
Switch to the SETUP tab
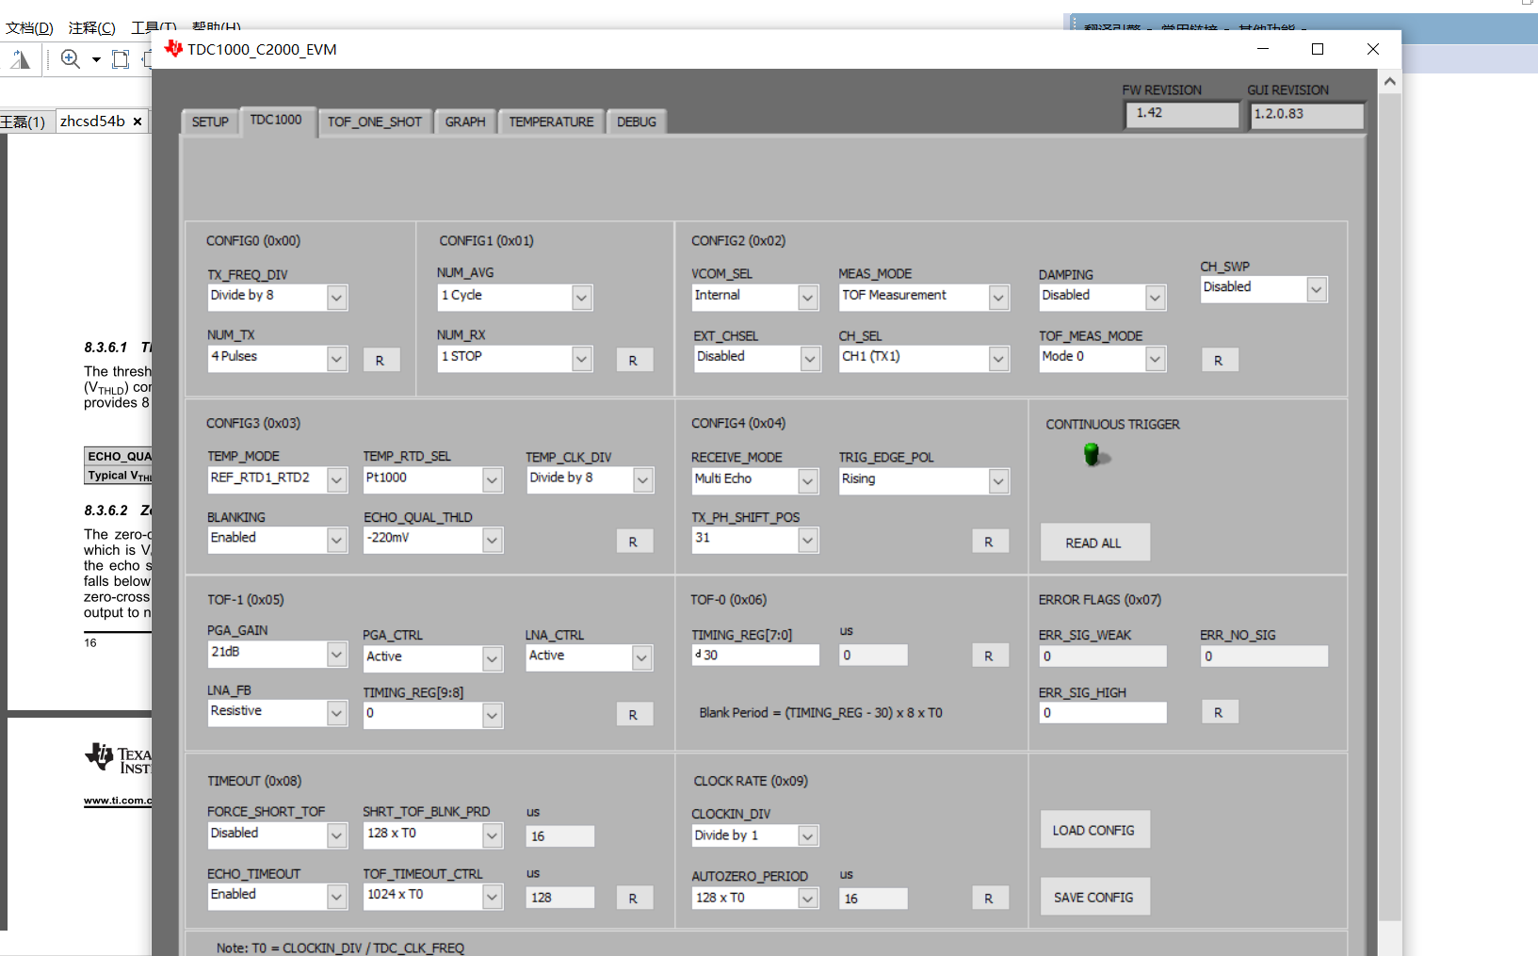point(210,122)
